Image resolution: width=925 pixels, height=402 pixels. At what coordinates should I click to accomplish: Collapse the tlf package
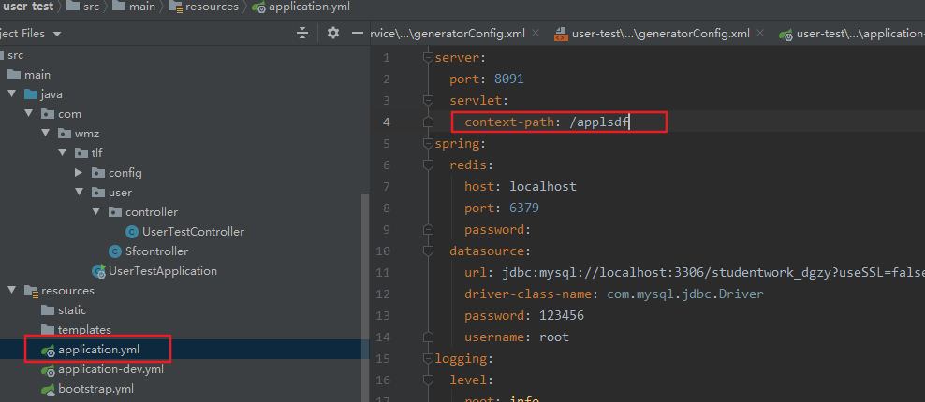point(62,153)
